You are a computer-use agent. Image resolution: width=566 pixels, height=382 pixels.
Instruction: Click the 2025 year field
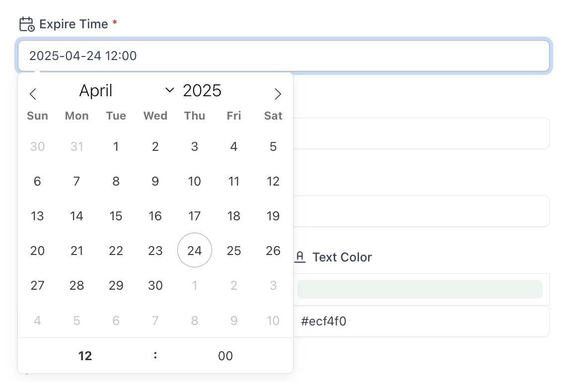coord(202,91)
